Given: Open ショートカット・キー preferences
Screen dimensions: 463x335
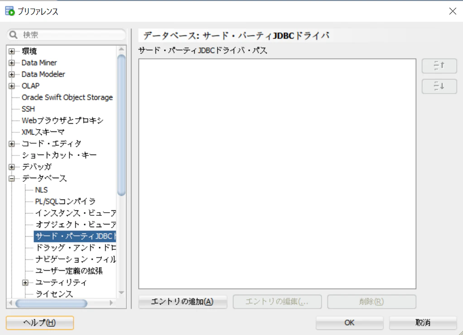Looking at the screenshot, I should coord(59,155).
